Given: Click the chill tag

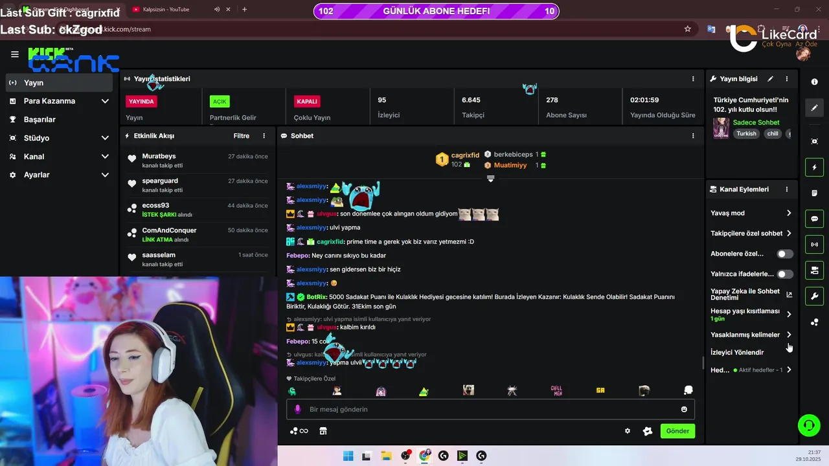Looking at the screenshot, I should tap(773, 134).
